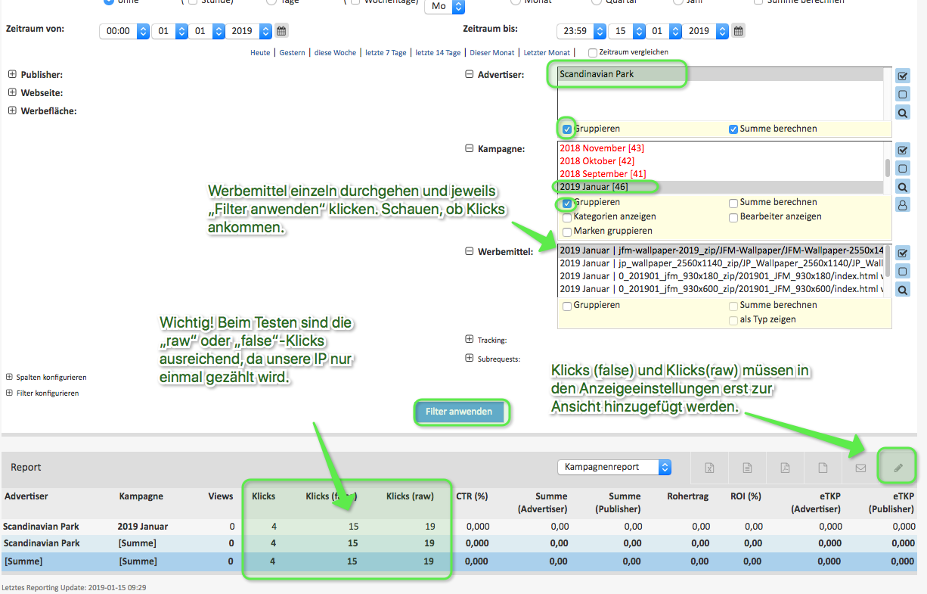Click the Kampagne list scrollbar
Viewport: 927px width, 594px height.
click(x=888, y=168)
